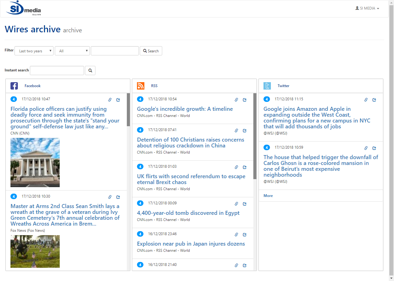Click badge 4 of Google joins Amazon tweet
Viewport: 394px width, 281px height.
coord(267,99)
